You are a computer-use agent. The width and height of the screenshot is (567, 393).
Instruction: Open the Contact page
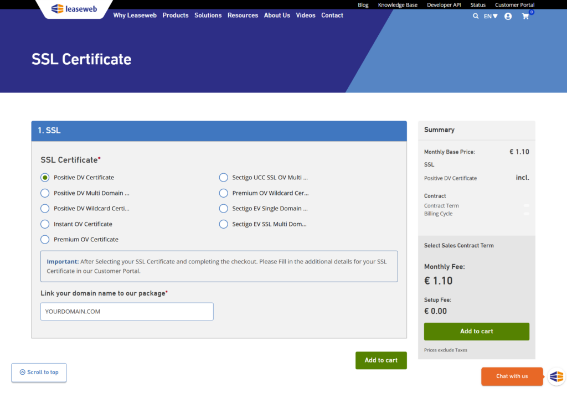coord(332,15)
